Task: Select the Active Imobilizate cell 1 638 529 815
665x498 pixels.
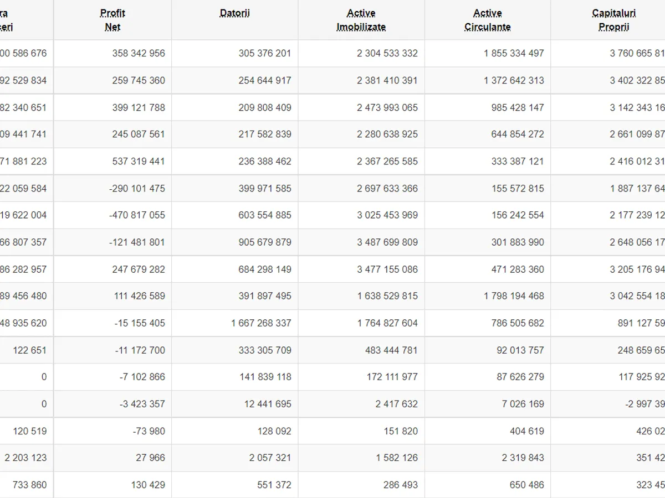Action: 387,296
